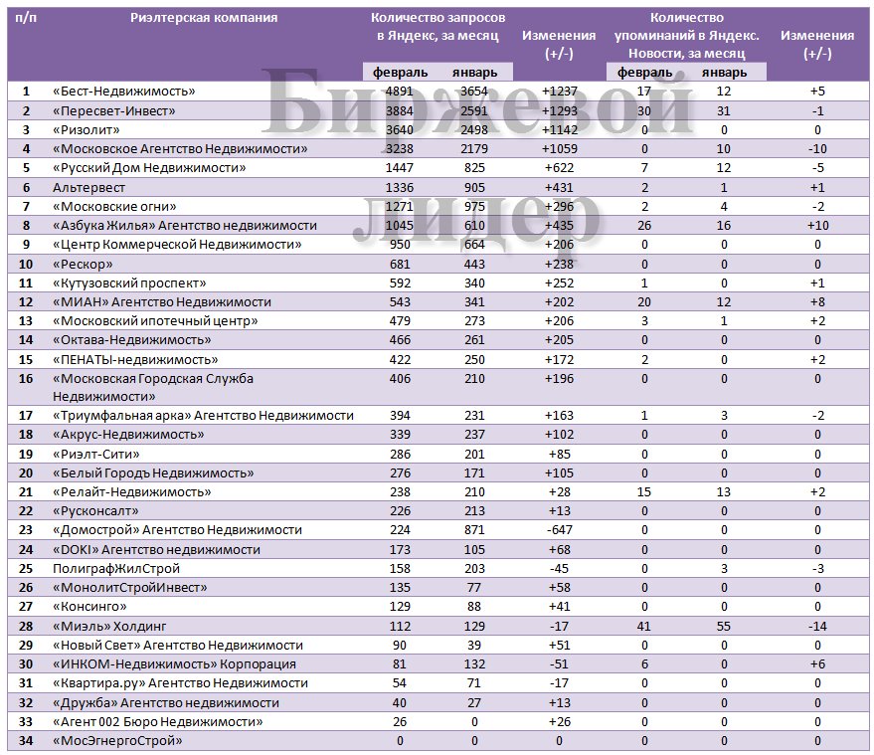Click the 4891 February requests value
The image size is (874, 755).
click(x=400, y=92)
